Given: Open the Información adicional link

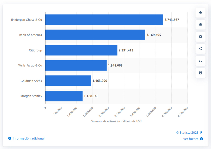Looking at the screenshot, I should (28, 138).
